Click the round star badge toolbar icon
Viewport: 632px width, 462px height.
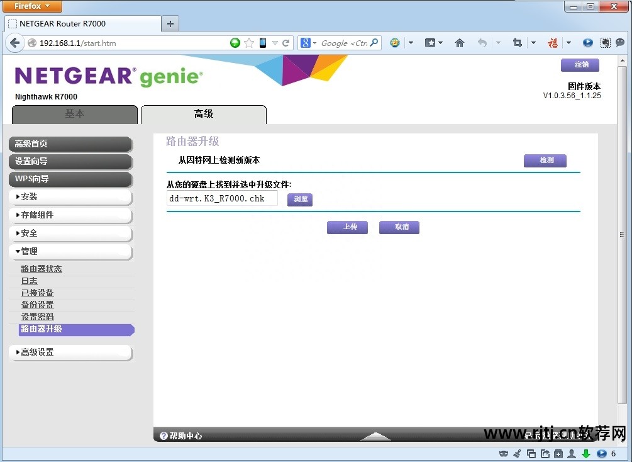pyautogui.click(x=395, y=42)
